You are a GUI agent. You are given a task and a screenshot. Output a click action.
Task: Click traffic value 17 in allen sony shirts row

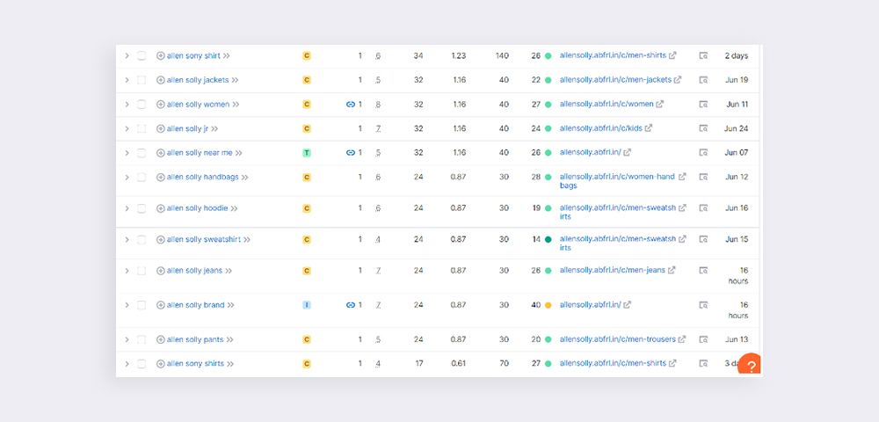418,363
